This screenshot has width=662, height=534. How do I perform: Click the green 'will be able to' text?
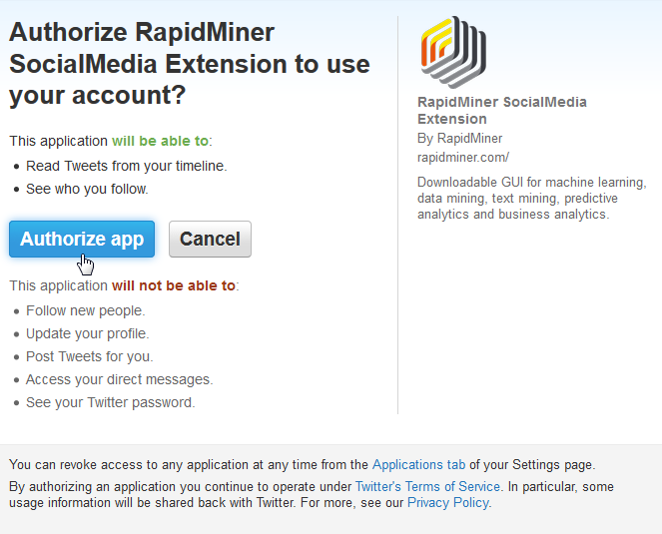pos(160,141)
